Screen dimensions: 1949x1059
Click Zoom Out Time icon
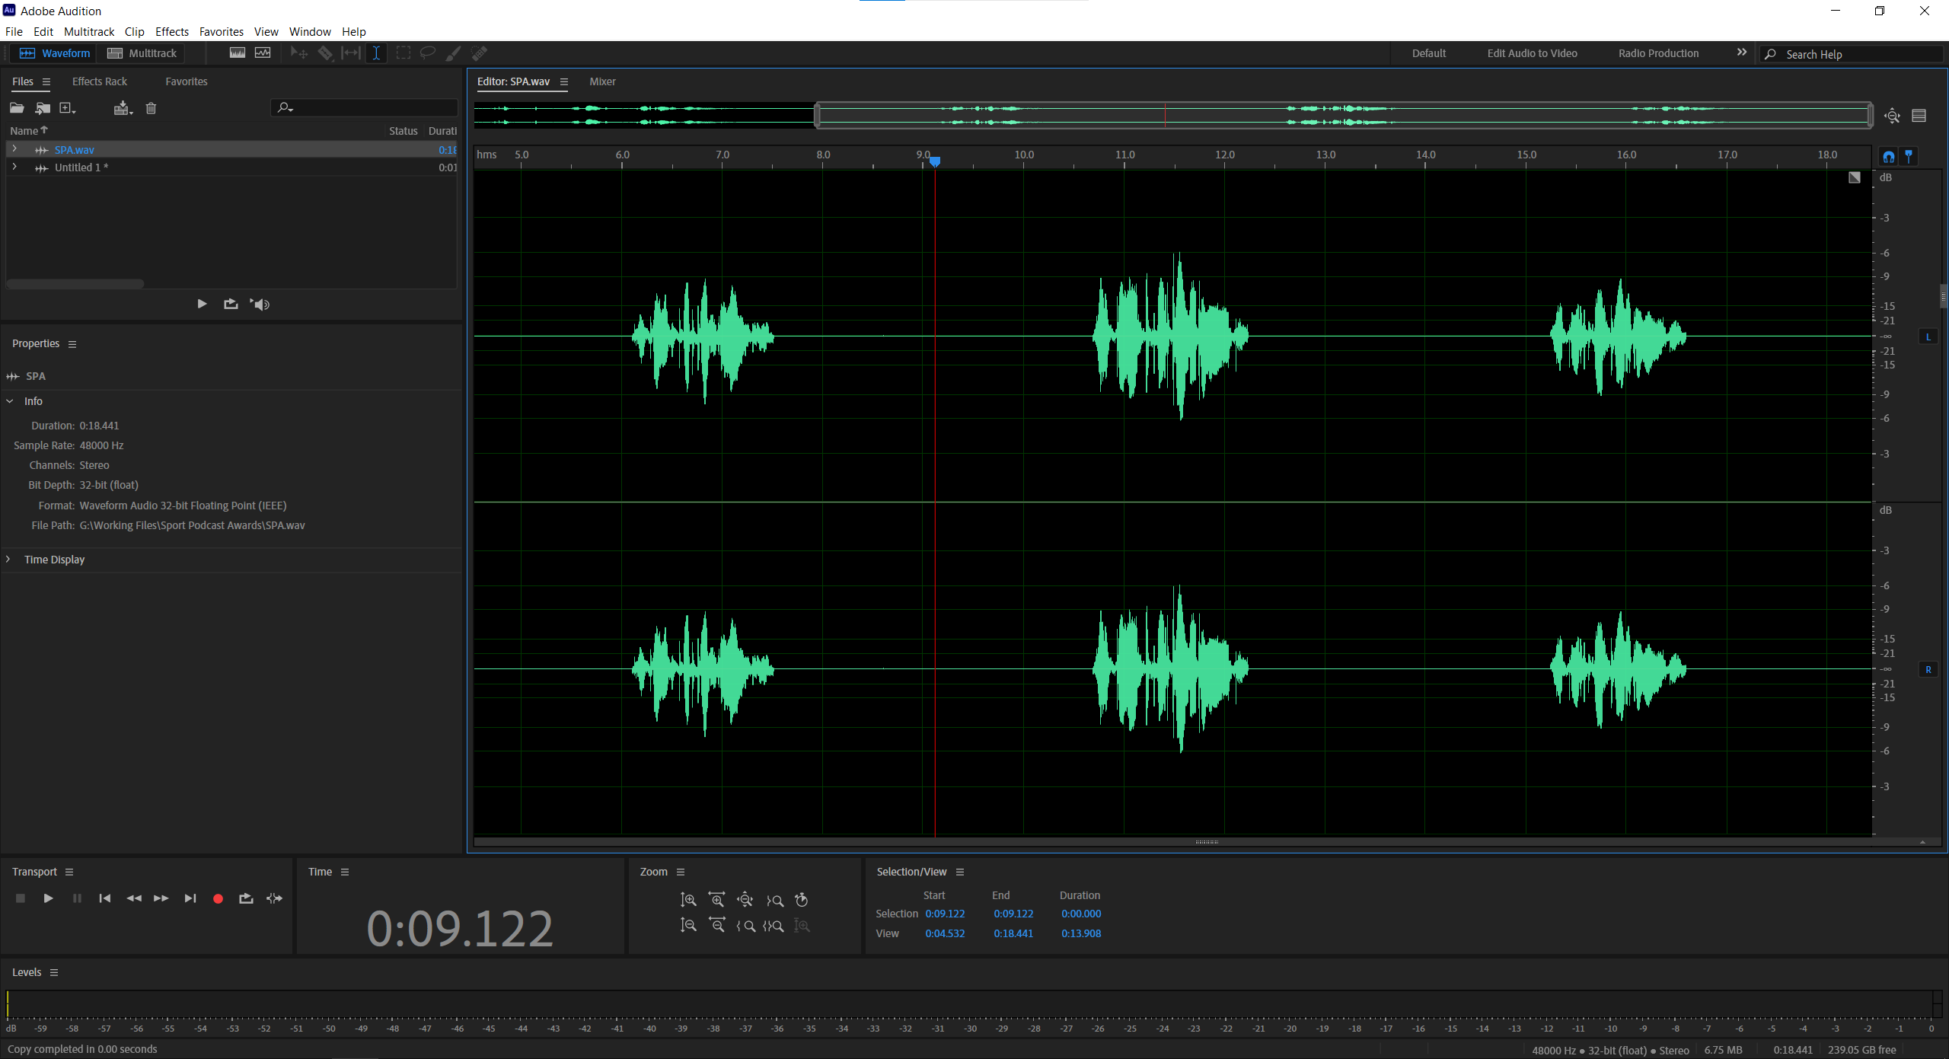[717, 926]
